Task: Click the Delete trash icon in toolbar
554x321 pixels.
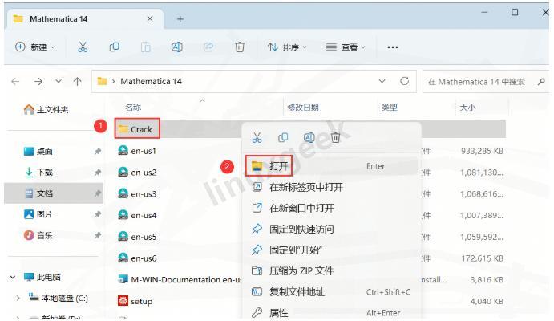Action: point(240,47)
